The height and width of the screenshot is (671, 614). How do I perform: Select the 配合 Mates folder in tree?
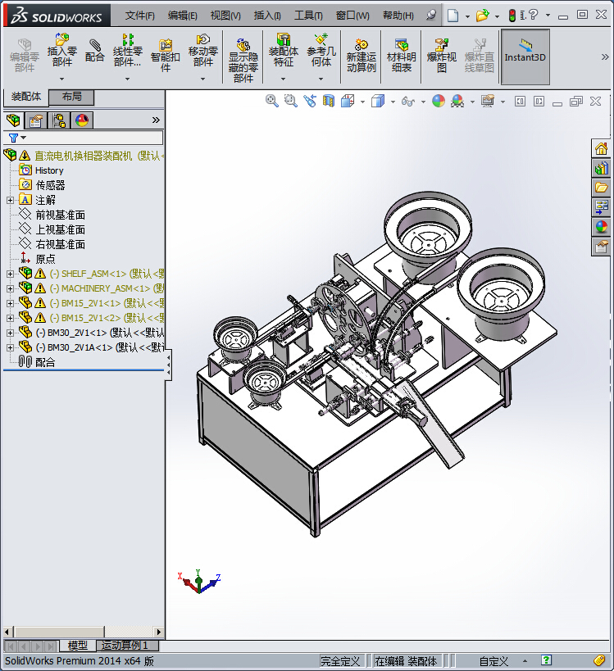click(45, 362)
